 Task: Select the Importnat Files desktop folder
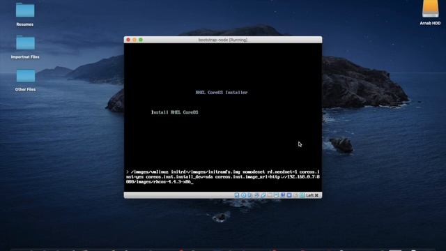(x=25, y=47)
